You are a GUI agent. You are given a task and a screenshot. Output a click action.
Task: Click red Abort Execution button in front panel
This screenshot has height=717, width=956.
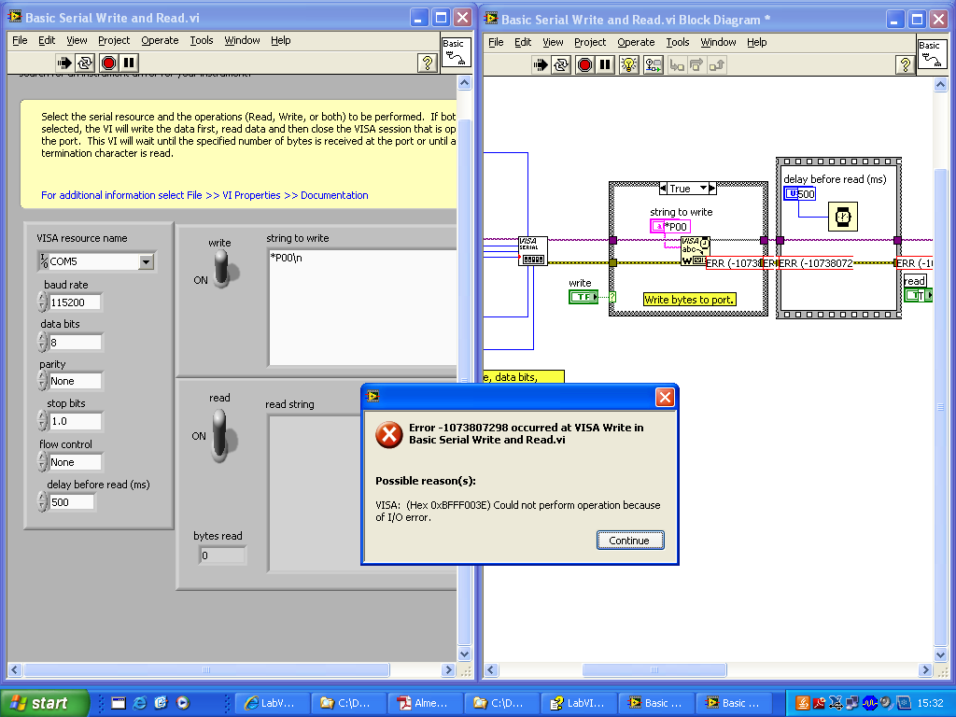pyautogui.click(x=108, y=63)
